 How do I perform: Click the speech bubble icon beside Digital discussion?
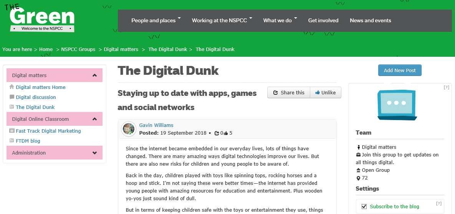pyautogui.click(x=12, y=97)
